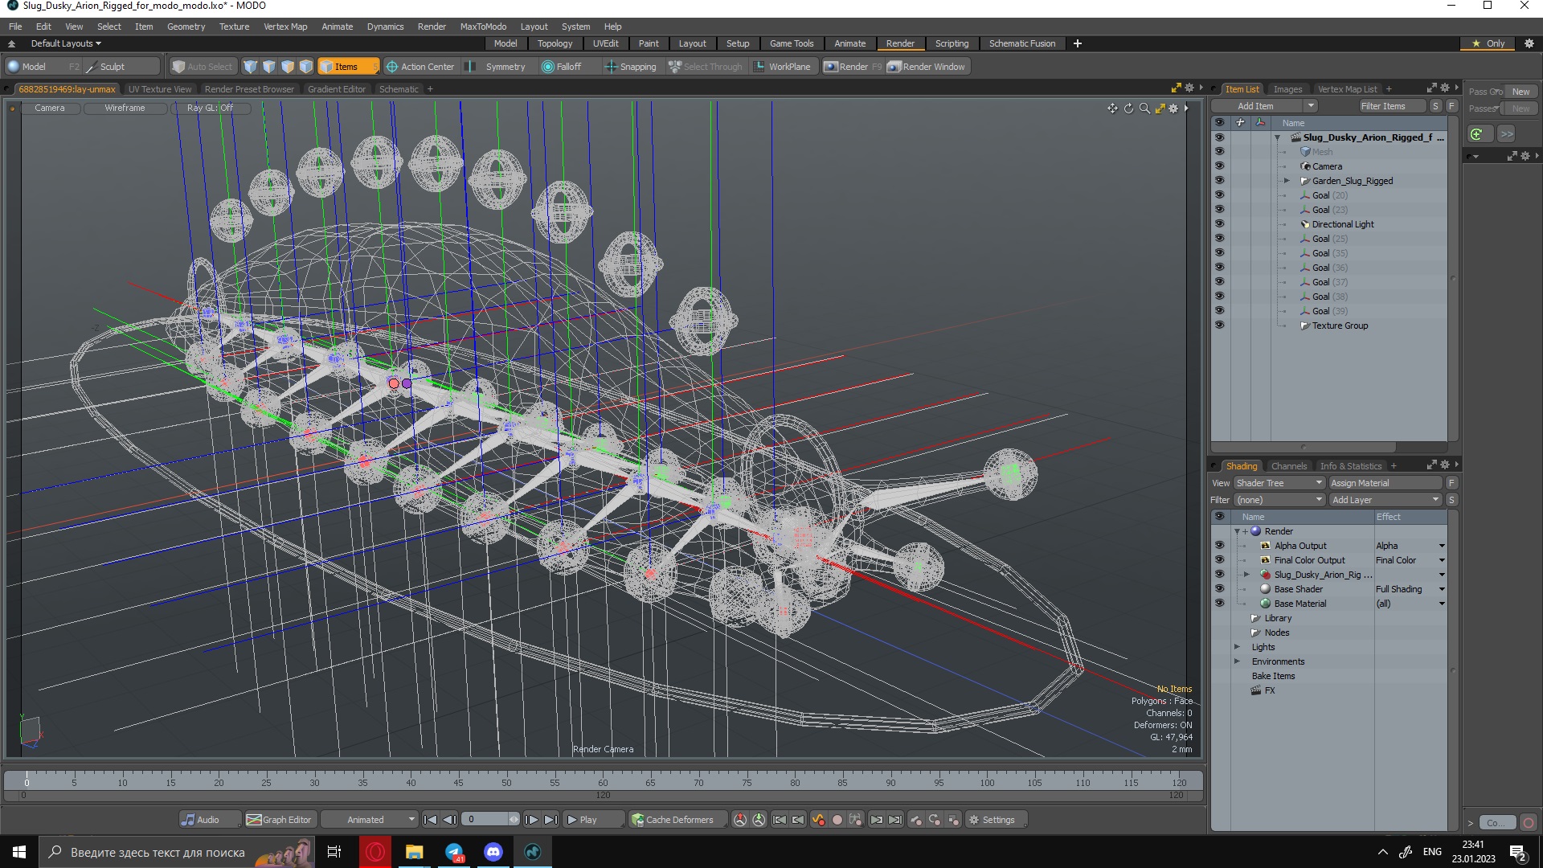1543x868 pixels.
Task: Select Polygons selection mode icon
Action: [x=288, y=67]
